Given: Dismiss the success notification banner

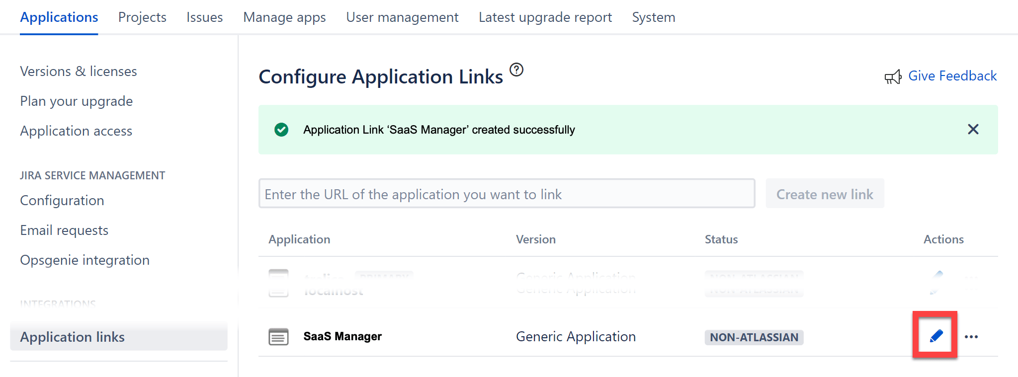Looking at the screenshot, I should tap(973, 129).
